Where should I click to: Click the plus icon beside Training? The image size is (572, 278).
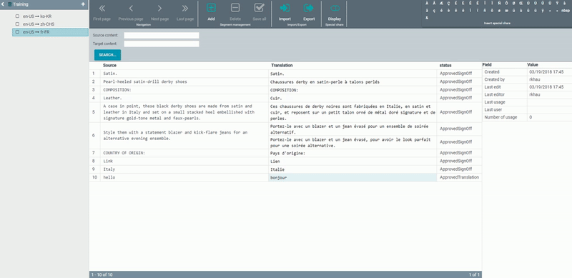tap(83, 4)
